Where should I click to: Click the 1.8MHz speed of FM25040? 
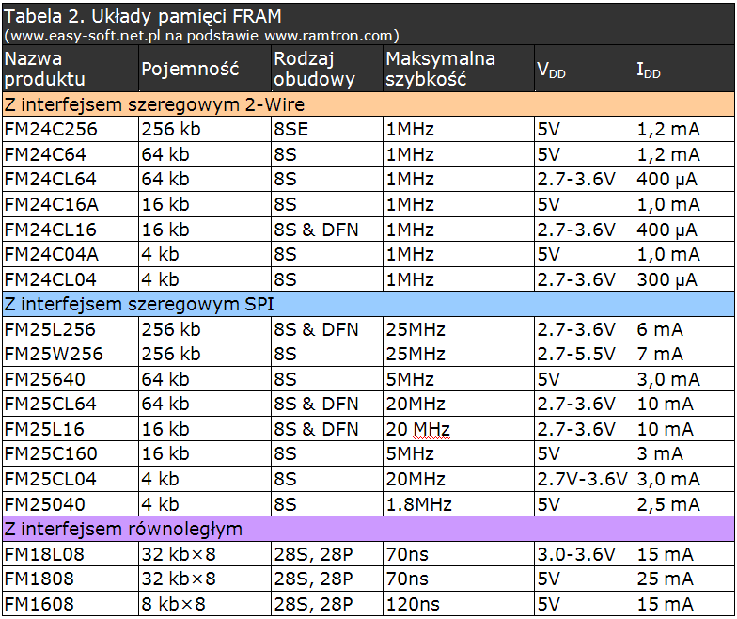click(x=459, y=504)
